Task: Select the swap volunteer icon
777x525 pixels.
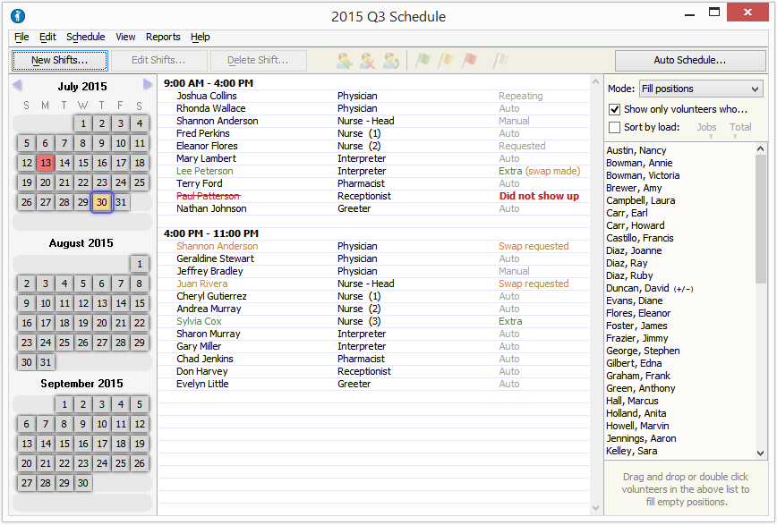Action: 389,60
